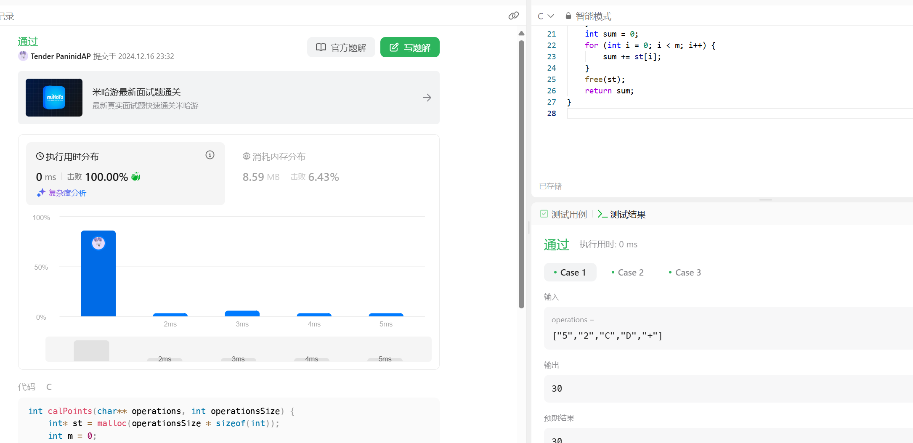913x443 pixels.
Task: Click the info icon in runtime card
Action: (x=210, y=155)
